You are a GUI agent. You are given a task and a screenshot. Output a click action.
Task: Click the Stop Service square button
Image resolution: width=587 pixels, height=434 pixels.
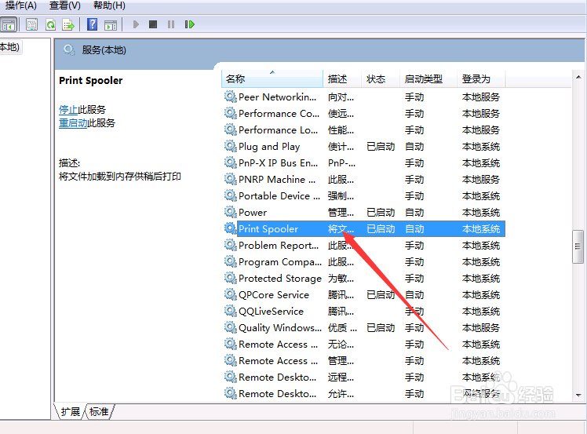click(x=153, y=24)
